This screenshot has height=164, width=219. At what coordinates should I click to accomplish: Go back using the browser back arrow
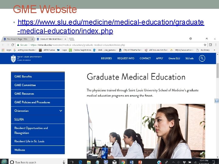coord(3,45)
